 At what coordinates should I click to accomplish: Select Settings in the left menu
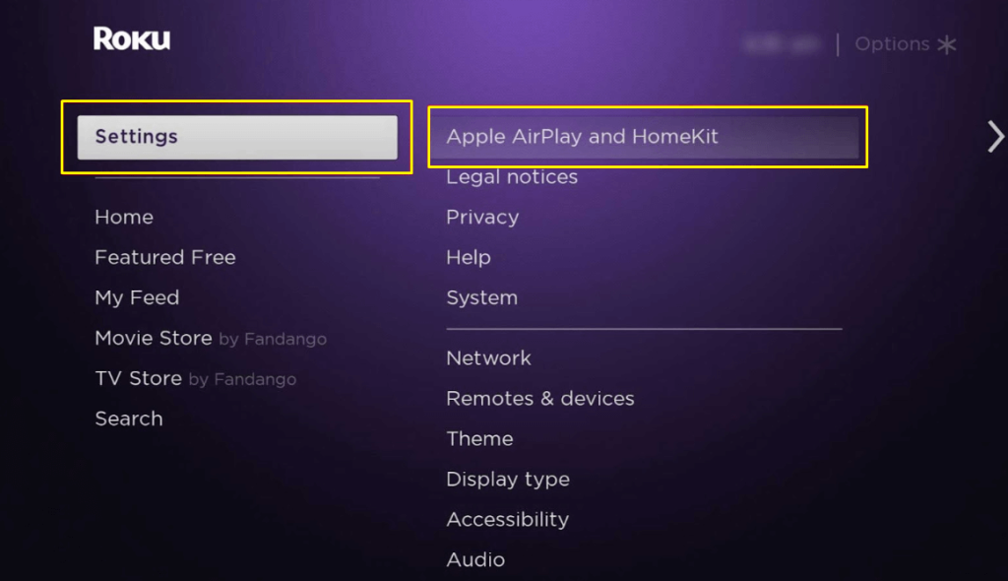(236, 137)
